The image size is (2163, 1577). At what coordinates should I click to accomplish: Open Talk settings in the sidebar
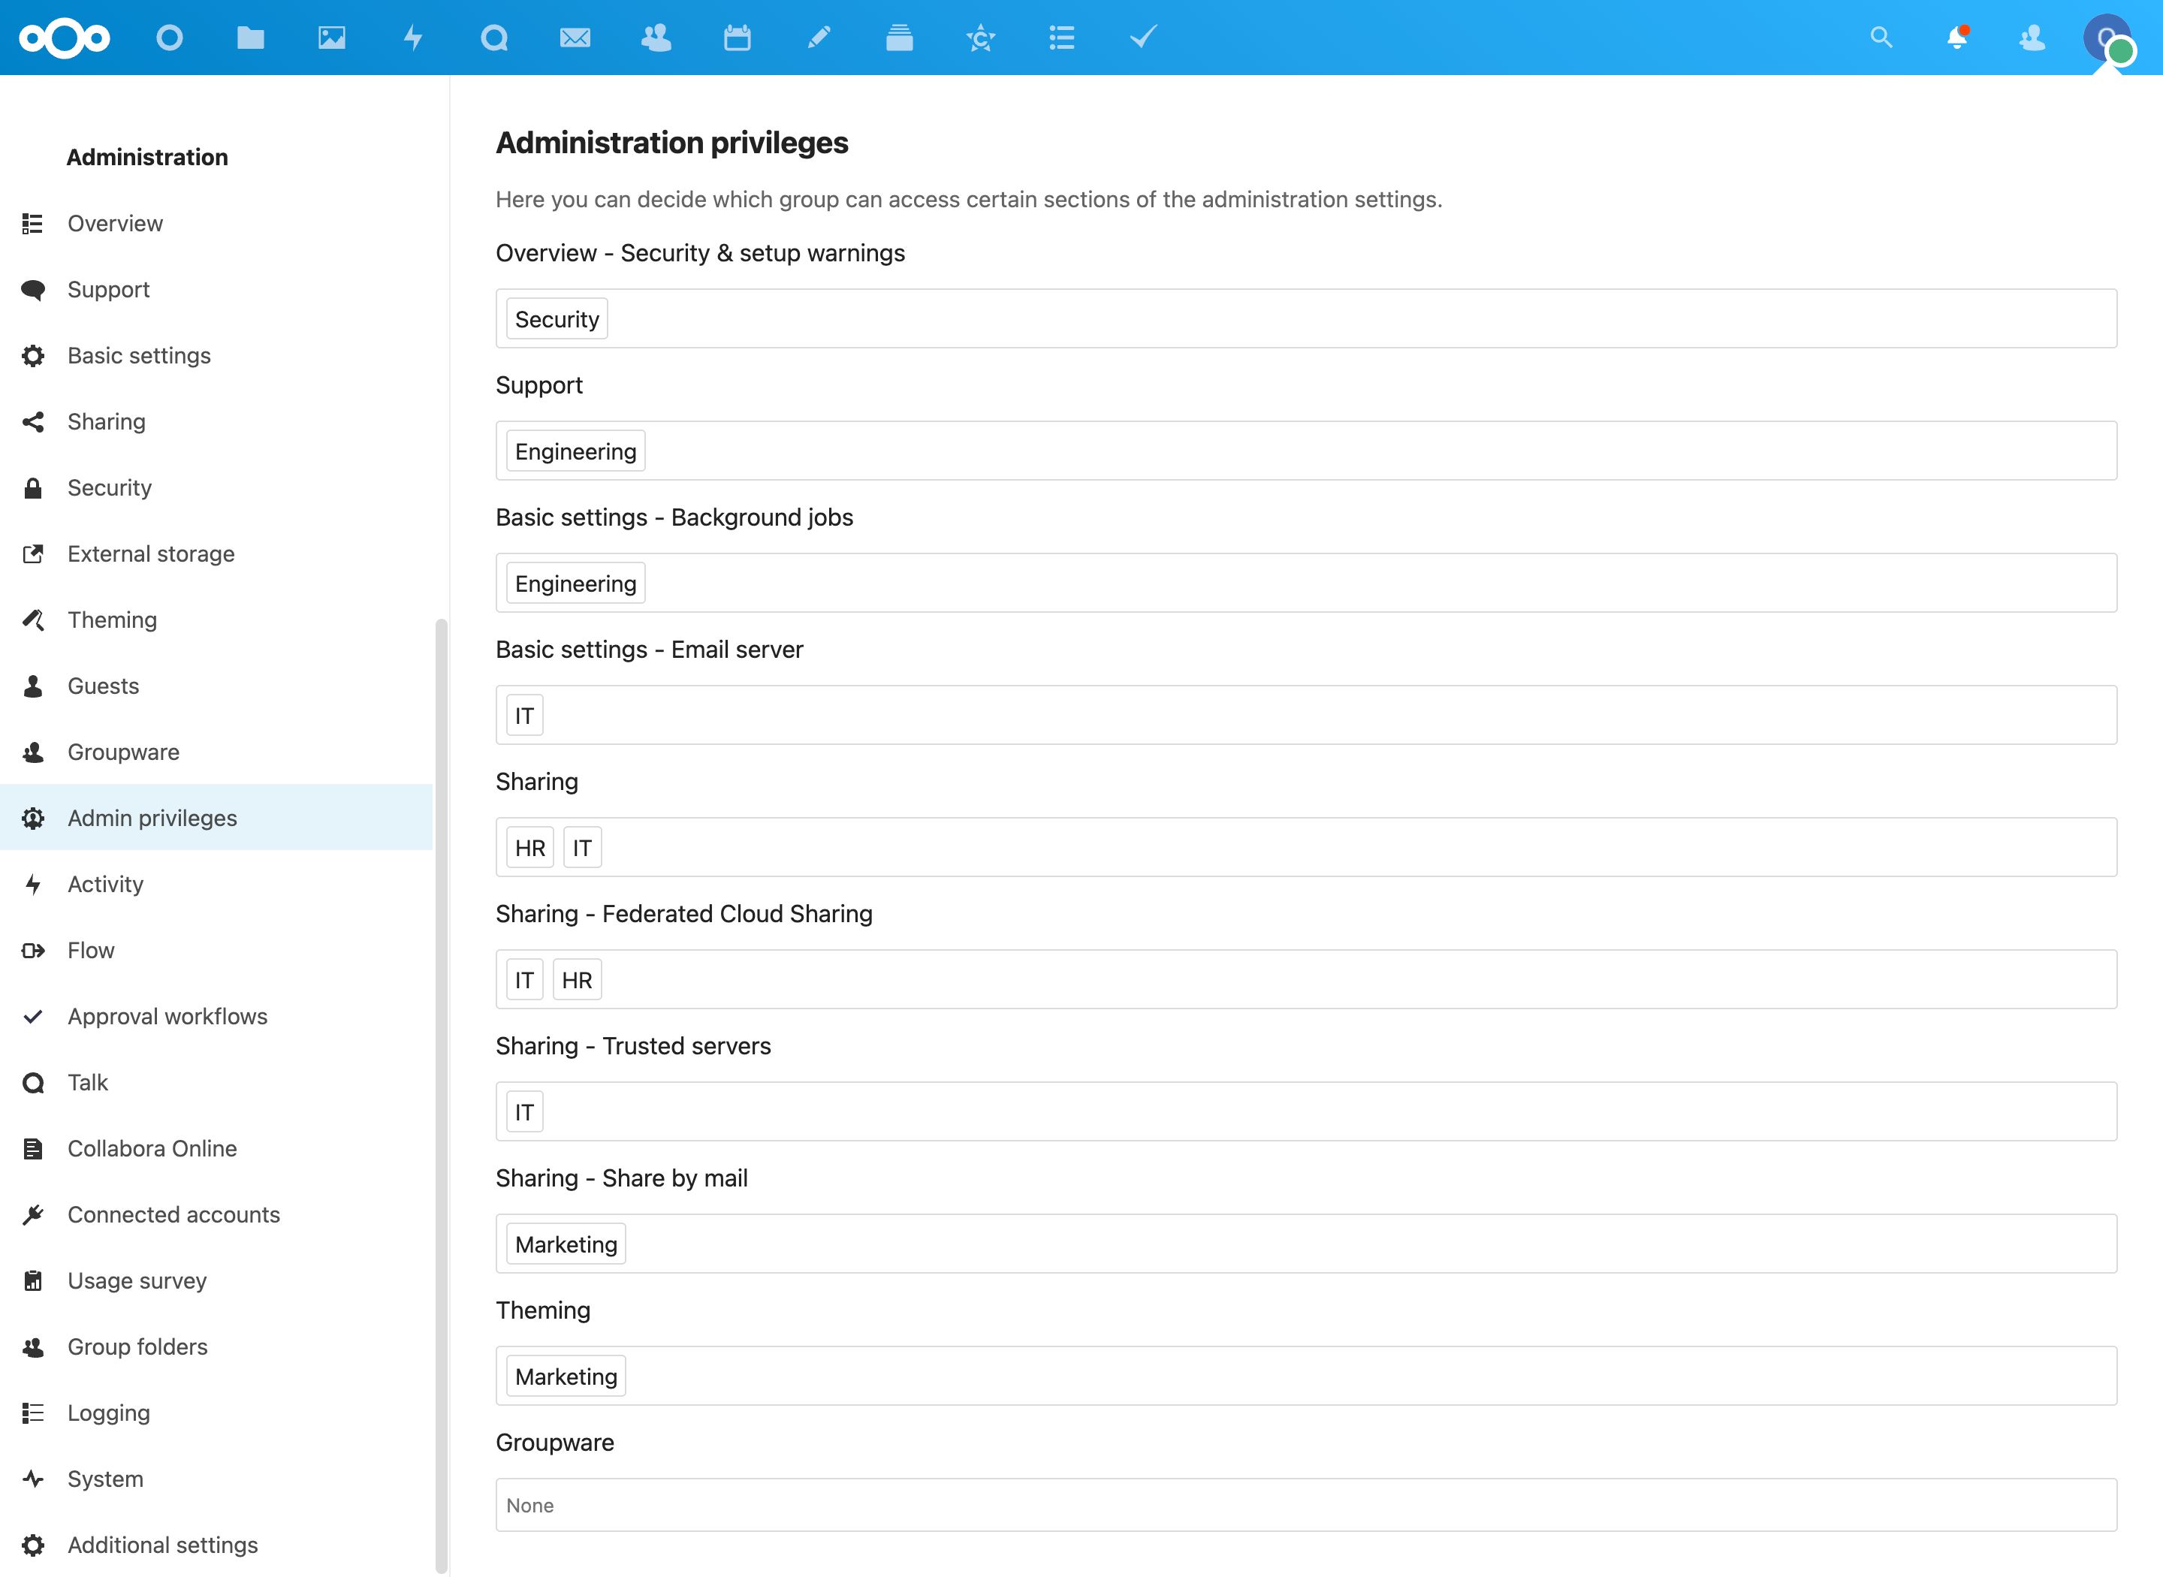[x=217, y=1083]
